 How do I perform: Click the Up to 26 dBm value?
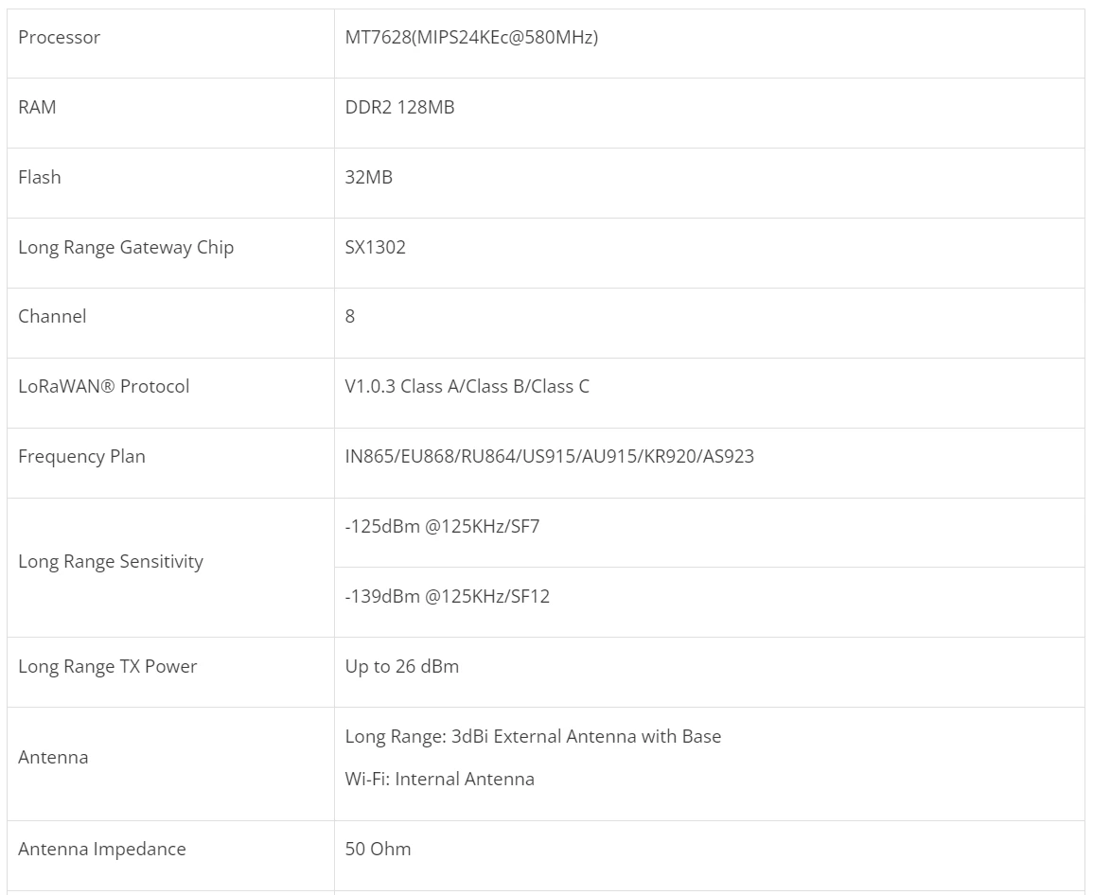401,667
